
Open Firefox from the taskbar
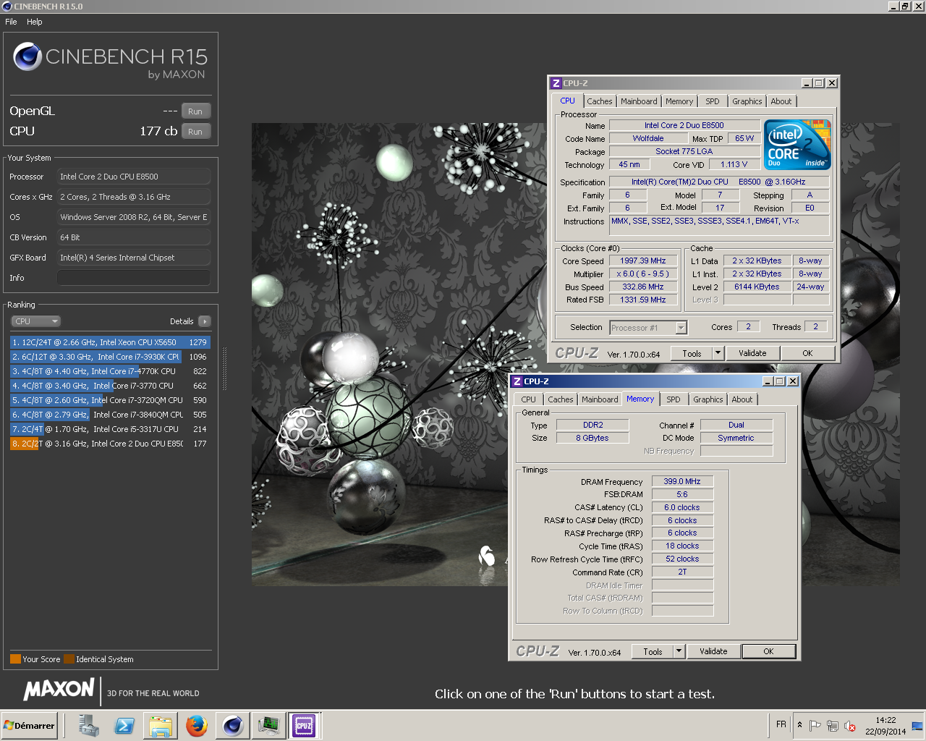click(196, 725)
